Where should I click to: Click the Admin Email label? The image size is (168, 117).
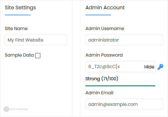click(99, 93)
